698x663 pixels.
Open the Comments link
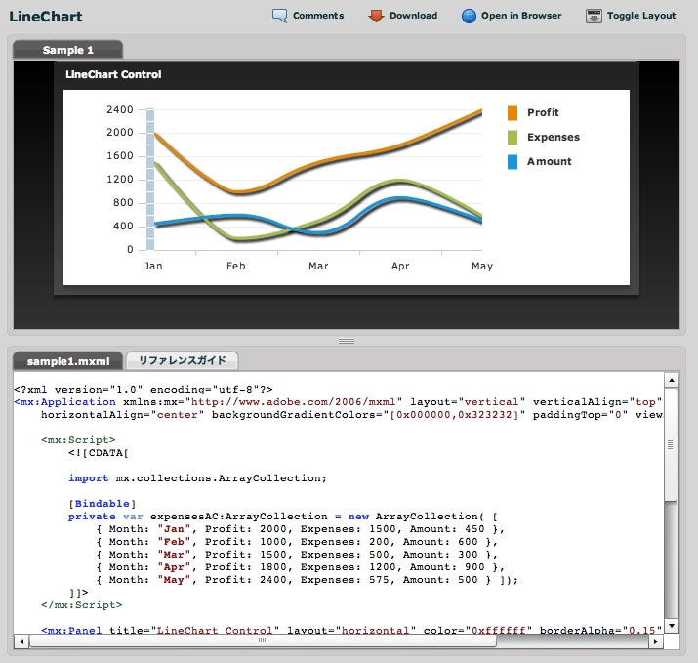tap(318, 16)
